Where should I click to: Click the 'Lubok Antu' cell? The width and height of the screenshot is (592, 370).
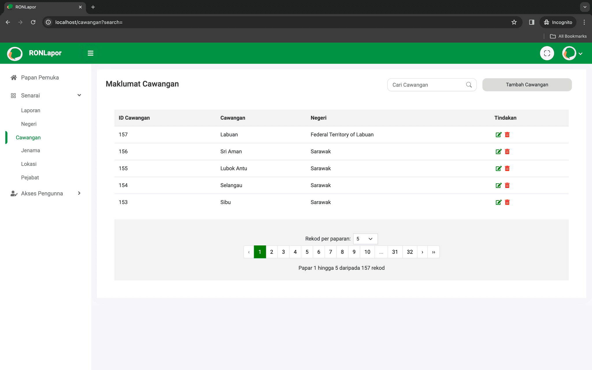pyautogui.click(x=234, y=169)
